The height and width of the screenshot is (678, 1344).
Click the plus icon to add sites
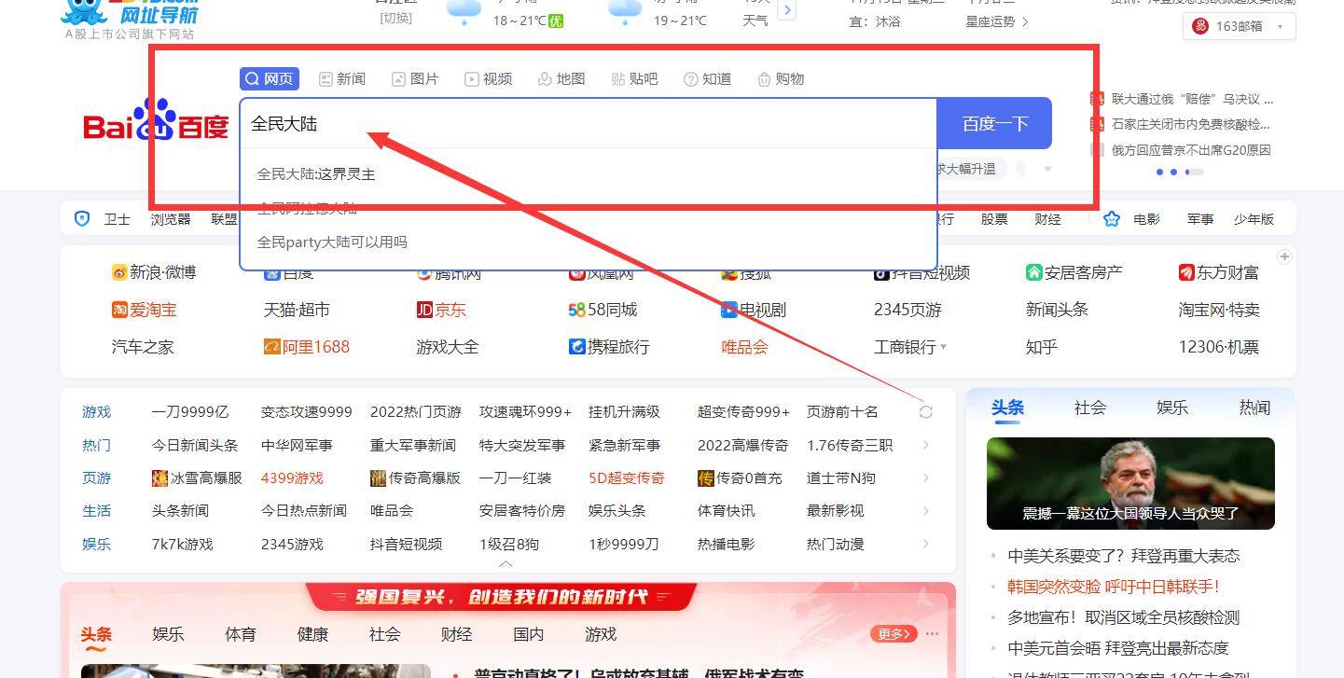tap(1284, 256)
